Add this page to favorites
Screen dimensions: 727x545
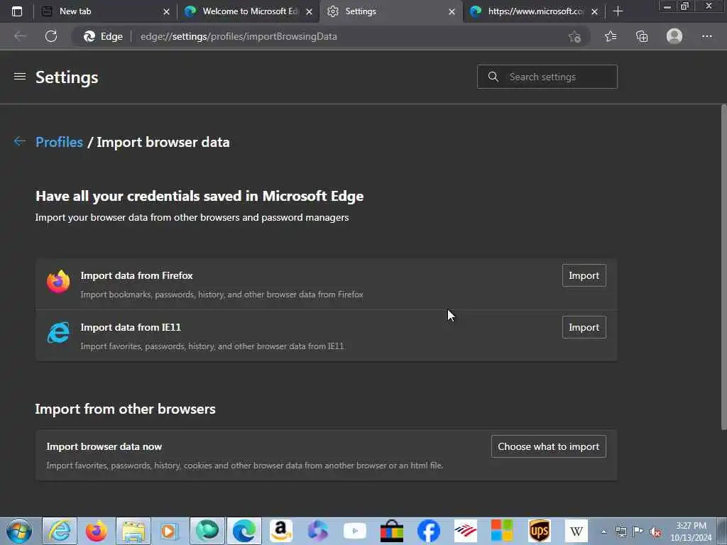point(574,36)
